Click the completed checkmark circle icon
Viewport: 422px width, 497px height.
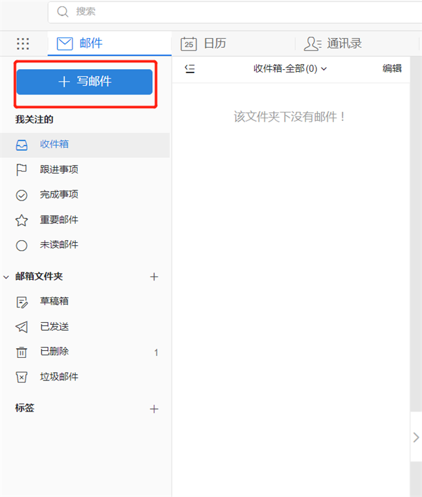[x=21, y=195]
